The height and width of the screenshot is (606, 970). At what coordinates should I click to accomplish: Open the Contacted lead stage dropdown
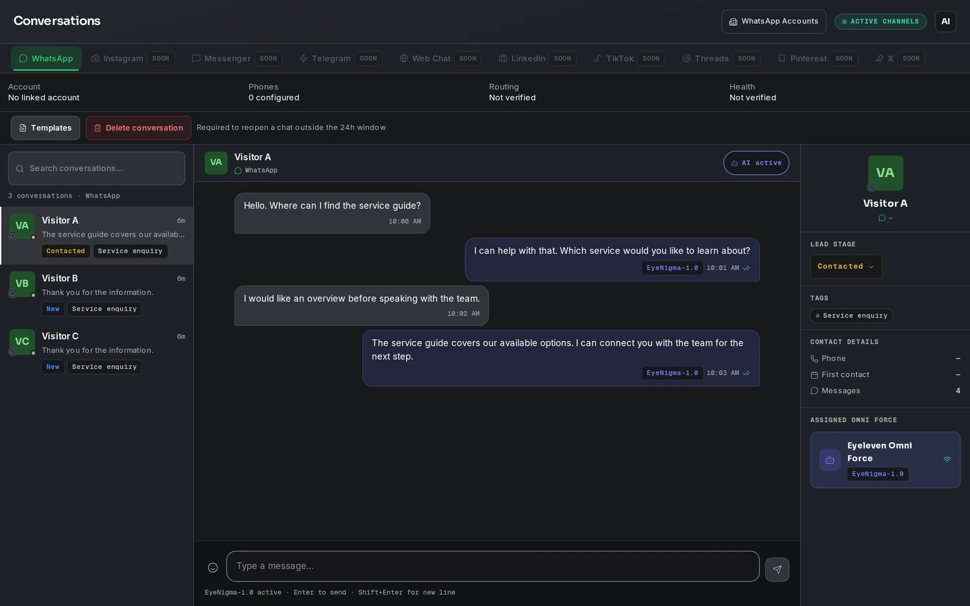coord(846,267)
